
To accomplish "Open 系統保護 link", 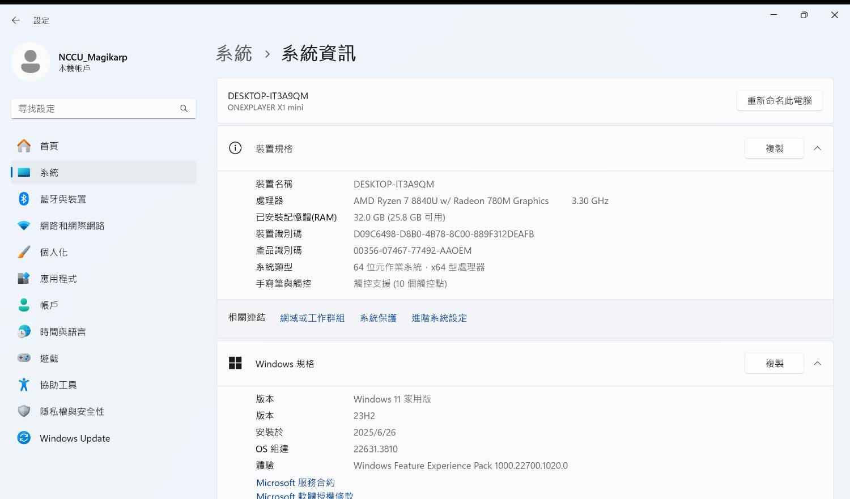I will (378, 318).
